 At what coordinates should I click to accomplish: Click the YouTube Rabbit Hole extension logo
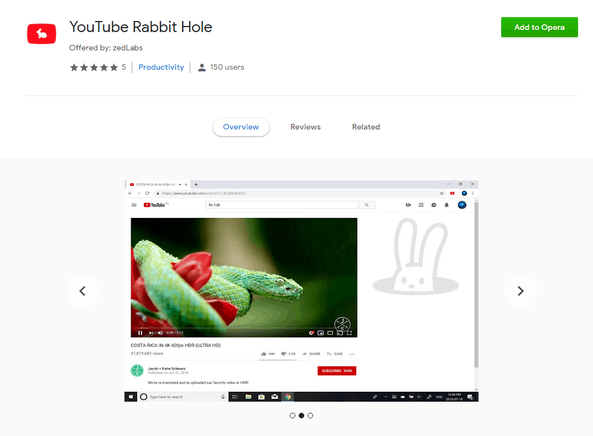pyautogui.click(x=42, y=34)
